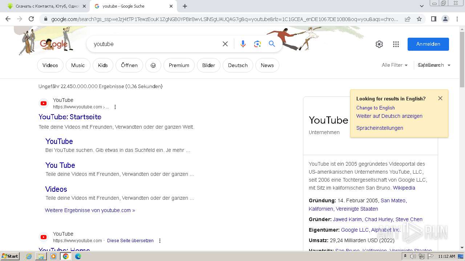Share this page via address bar icon
The height and width of the screenshot is (261, 465).
click(408, 19)
